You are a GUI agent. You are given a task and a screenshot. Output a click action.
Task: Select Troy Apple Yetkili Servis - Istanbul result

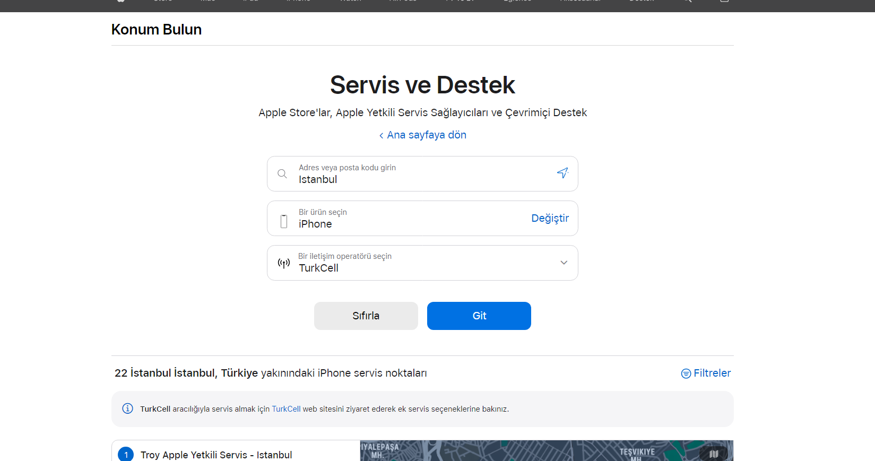[216, 455]
